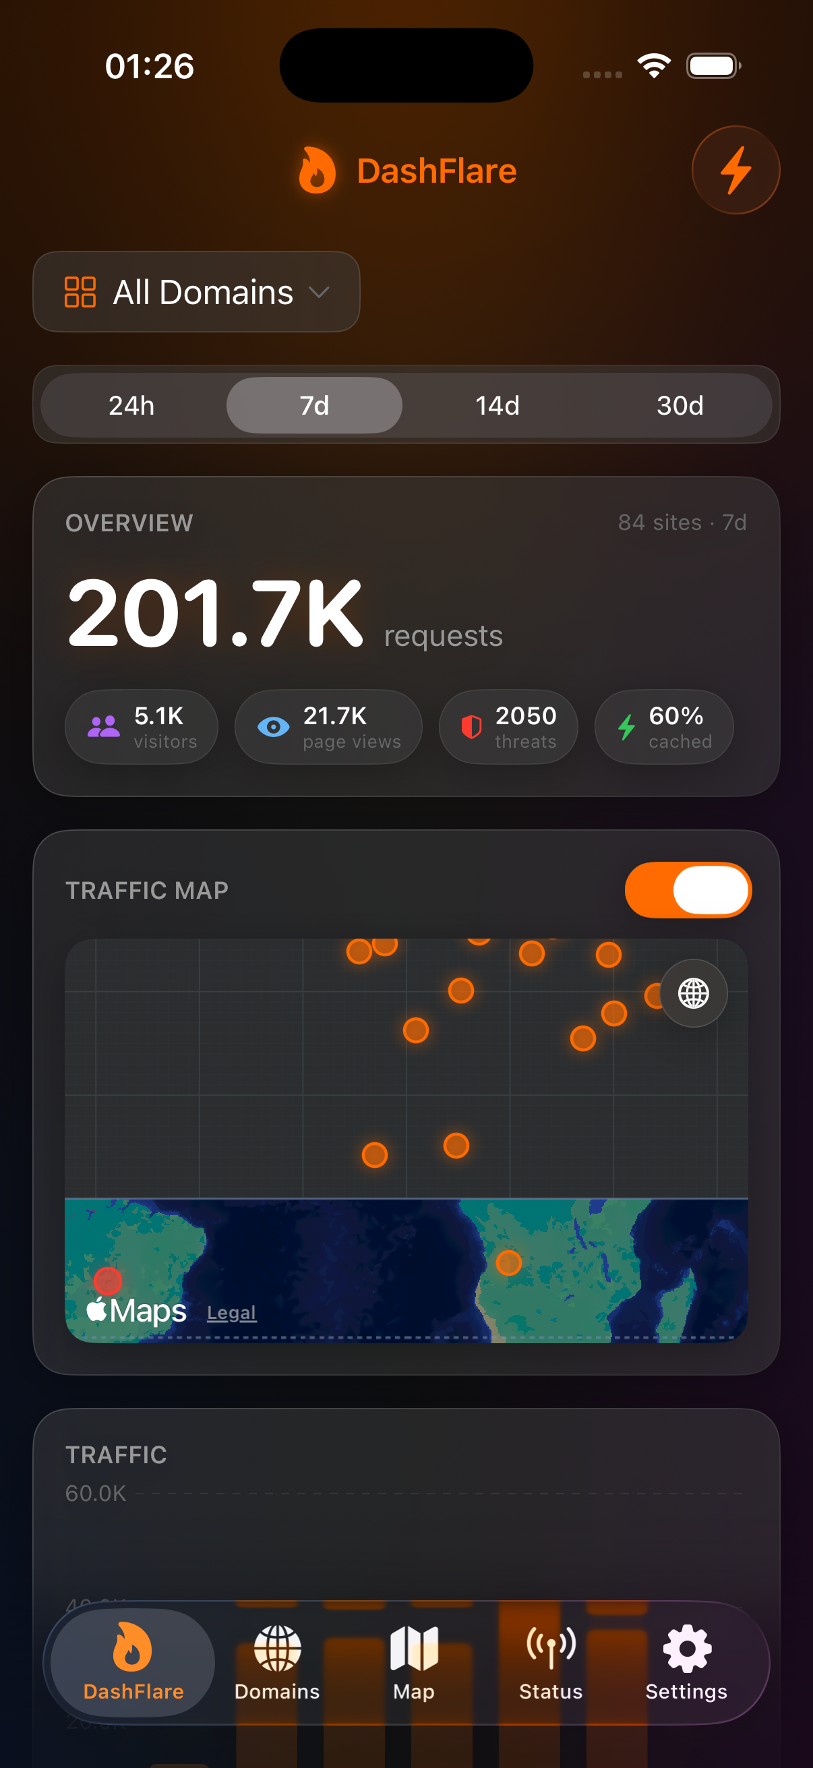Tap the "84 sites · 7d" label
This screenshot has width=813, height=1768.
[682, 523]
